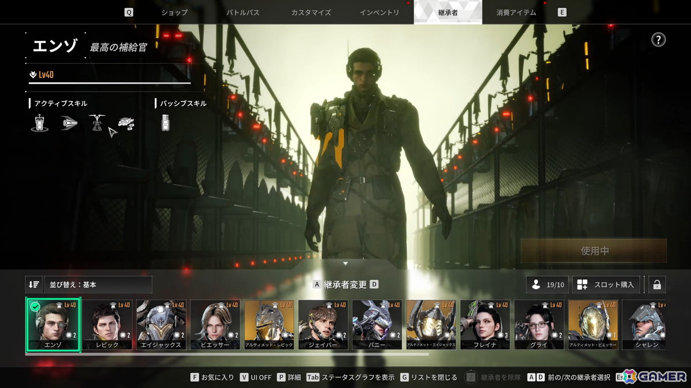Open the ショップ tab
Viewport: 691px width, 388px height.
click(x=174, y=12)
